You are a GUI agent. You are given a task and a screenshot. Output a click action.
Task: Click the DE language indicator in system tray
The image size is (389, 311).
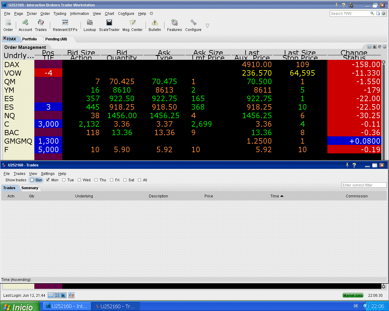(356, 306)
